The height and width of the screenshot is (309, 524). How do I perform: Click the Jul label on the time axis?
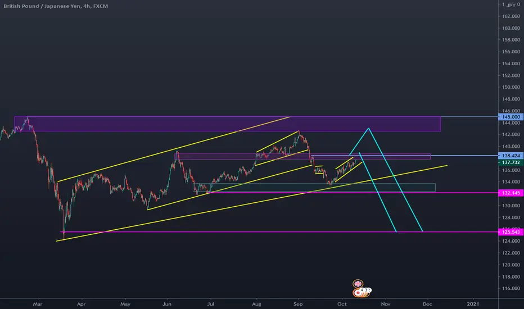tap(210, 304)
